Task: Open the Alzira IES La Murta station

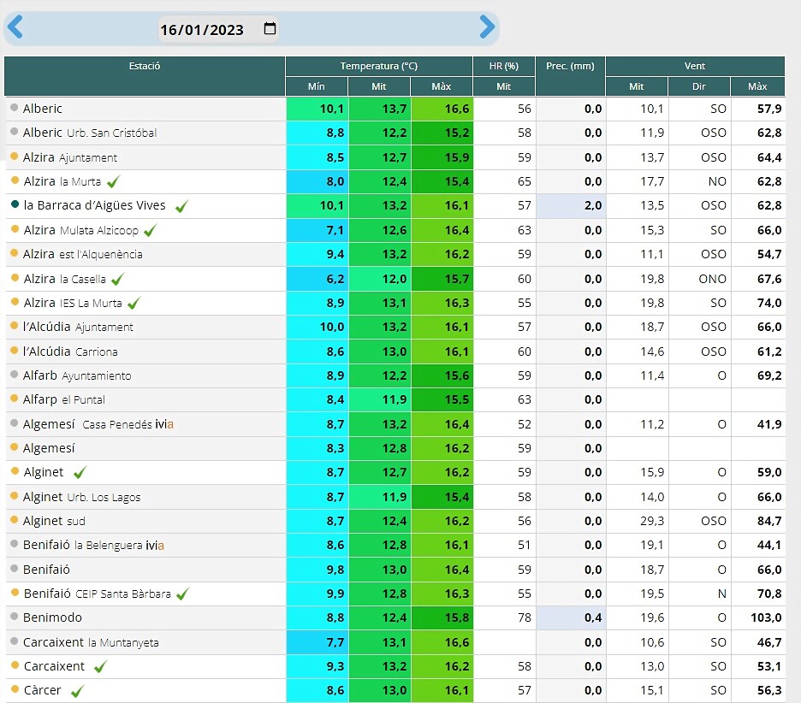Action: coord(73,303)
